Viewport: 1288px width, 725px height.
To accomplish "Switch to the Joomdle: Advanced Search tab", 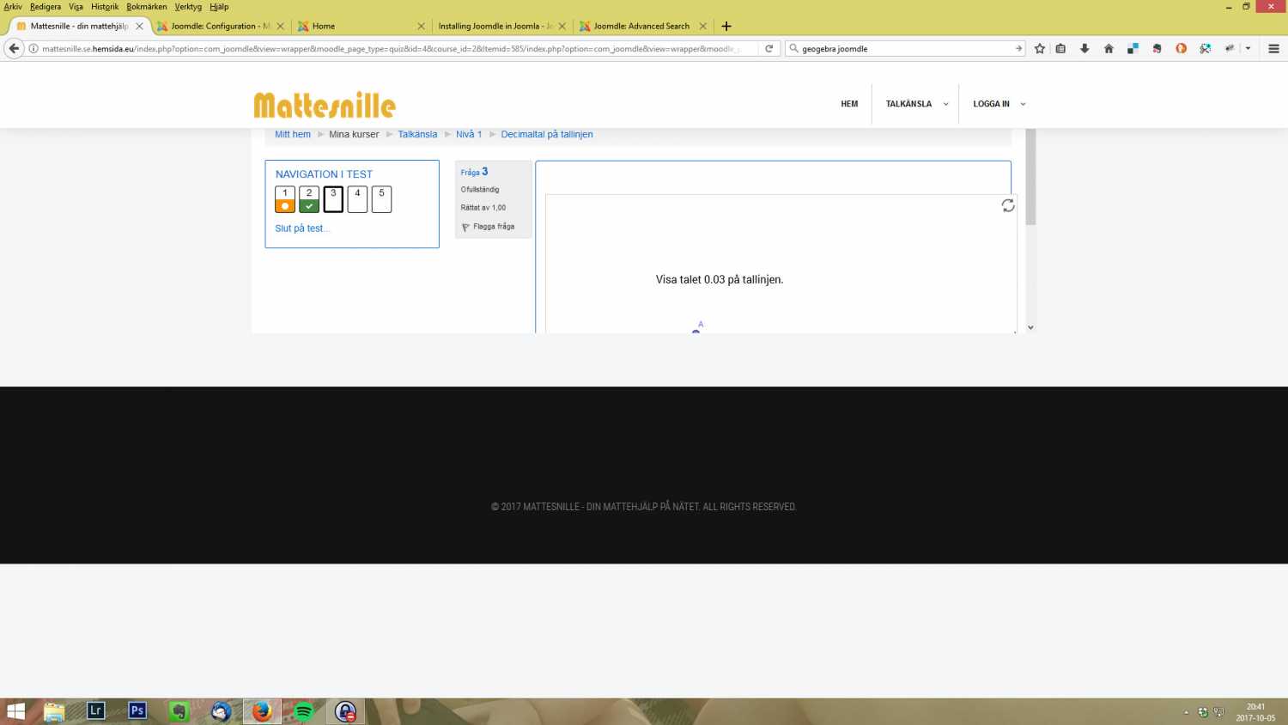I will click(641, 26).
